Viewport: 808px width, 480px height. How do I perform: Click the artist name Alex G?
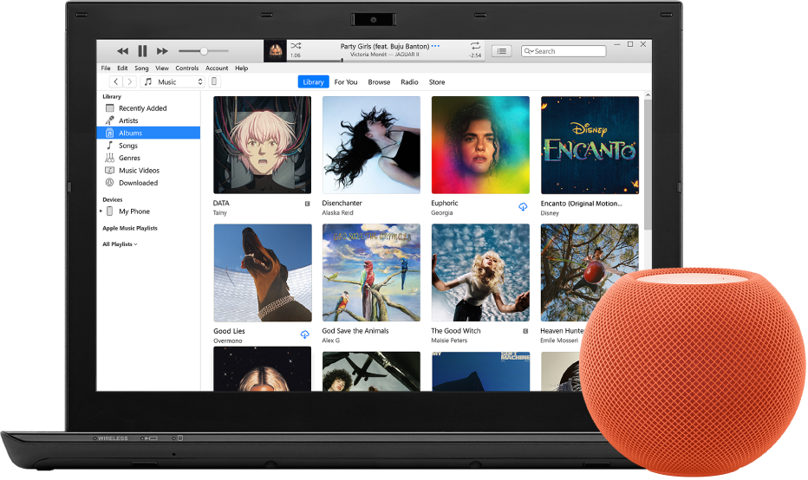point(331,341)
